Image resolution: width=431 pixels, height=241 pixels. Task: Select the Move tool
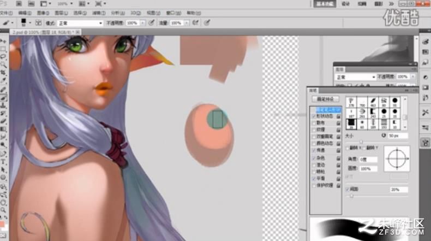point(3,42)
